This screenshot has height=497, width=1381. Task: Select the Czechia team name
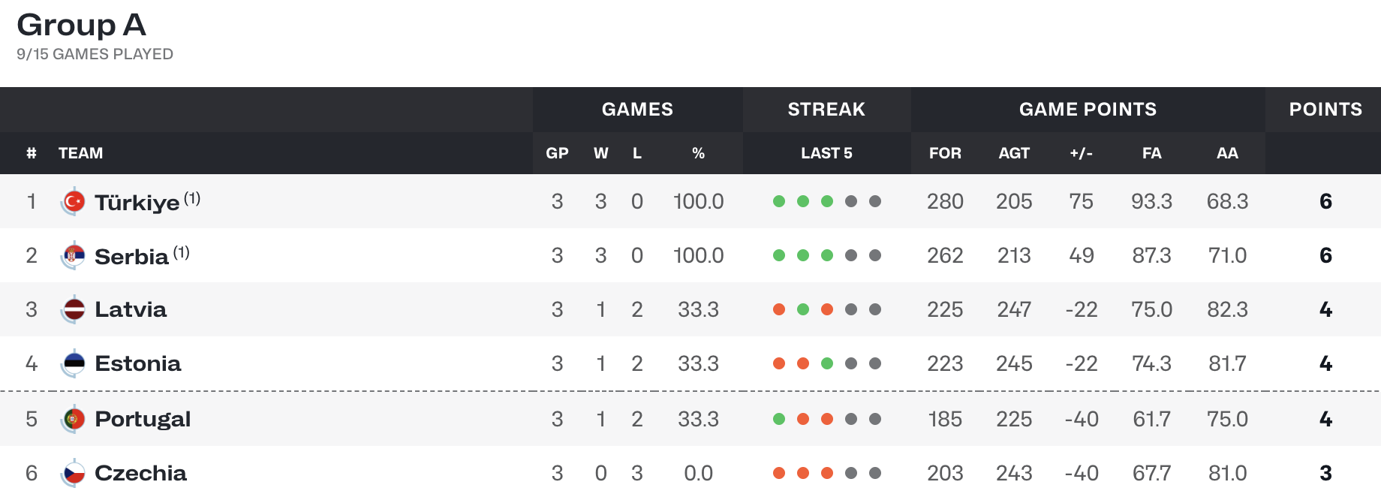point(141,473)
